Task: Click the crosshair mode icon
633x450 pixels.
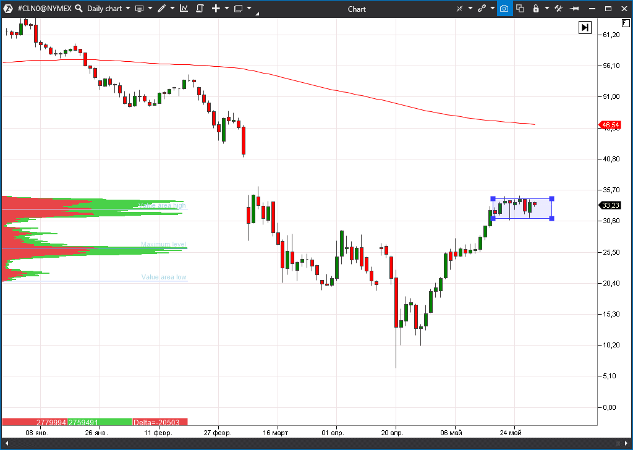Action: click(x=459, y=9)
